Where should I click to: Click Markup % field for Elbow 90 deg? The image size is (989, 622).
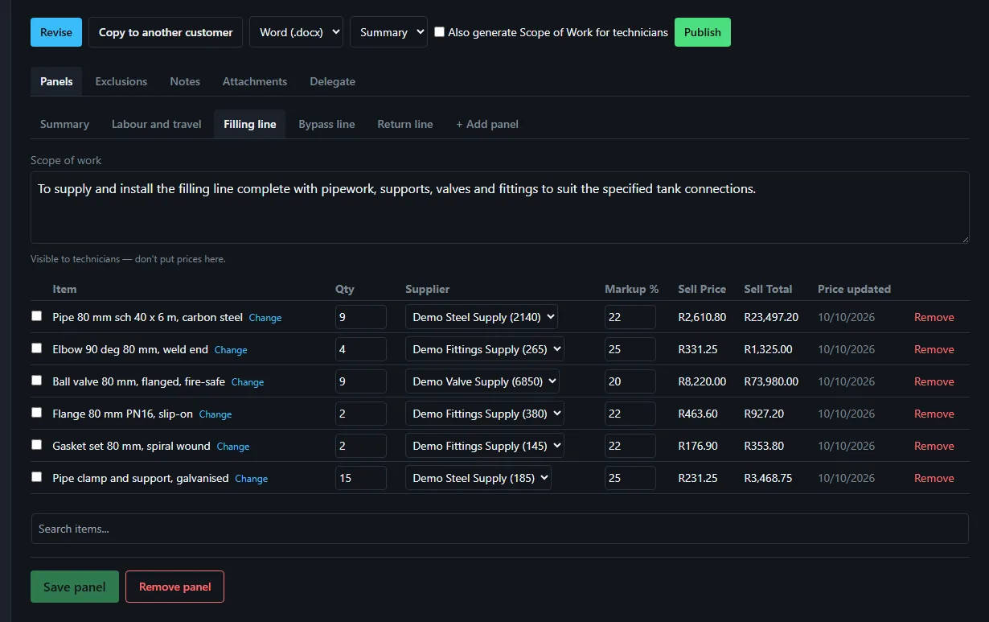[x=630, y=349]
